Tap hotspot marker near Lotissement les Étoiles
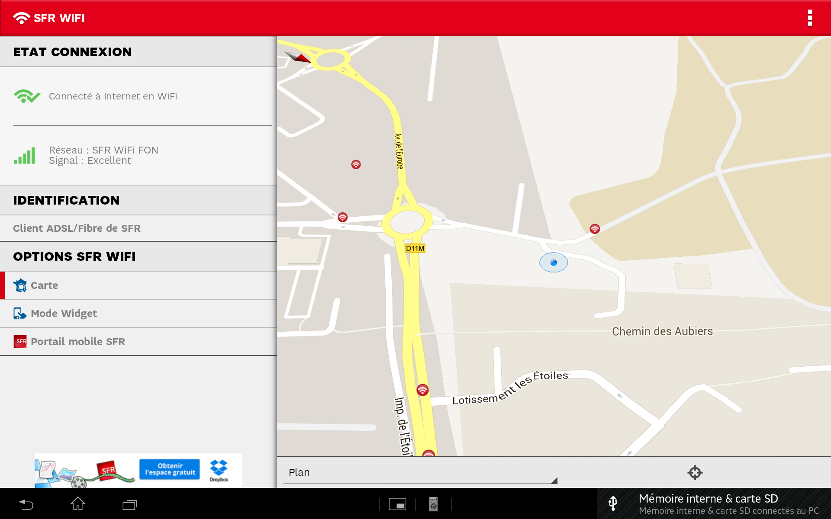The width and height of the screenshot is (831, 519). 422,390
